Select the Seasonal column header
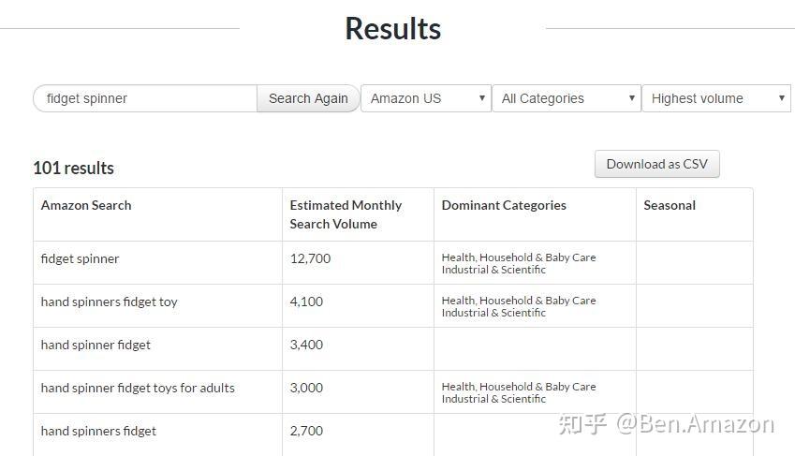The image size is (795, 456). 670,205
